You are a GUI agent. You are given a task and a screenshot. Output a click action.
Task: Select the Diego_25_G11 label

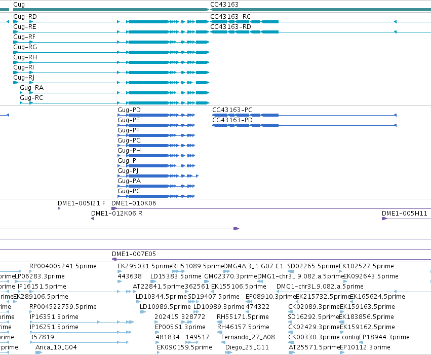pyautogui.click(x=247, y=347)
